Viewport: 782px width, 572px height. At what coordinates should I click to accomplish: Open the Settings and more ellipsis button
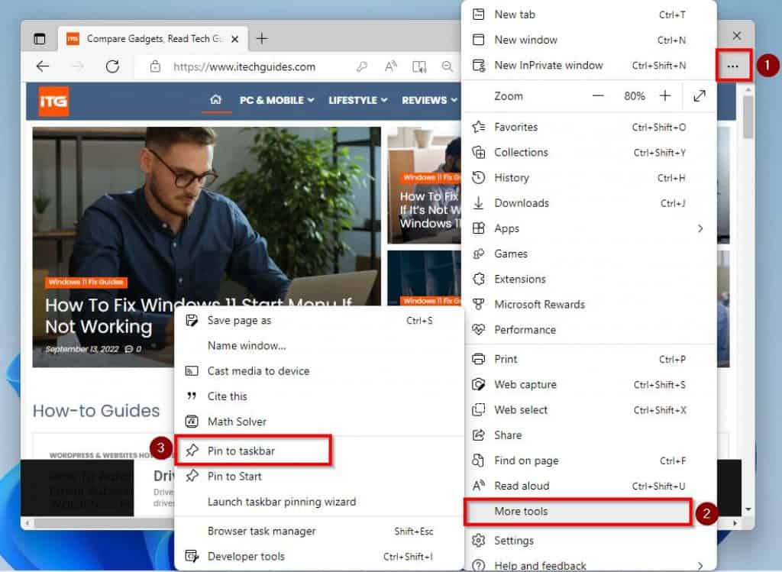732,66
